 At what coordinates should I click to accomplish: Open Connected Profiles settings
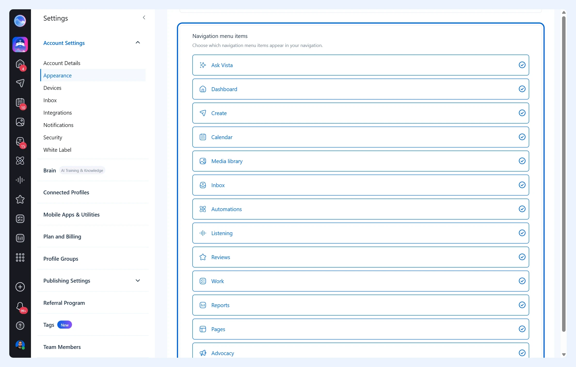point(66,192)
